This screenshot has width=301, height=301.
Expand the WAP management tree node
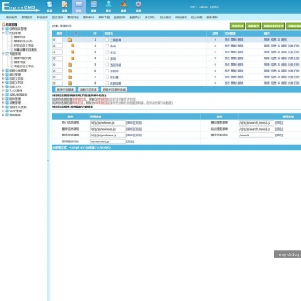3,111
